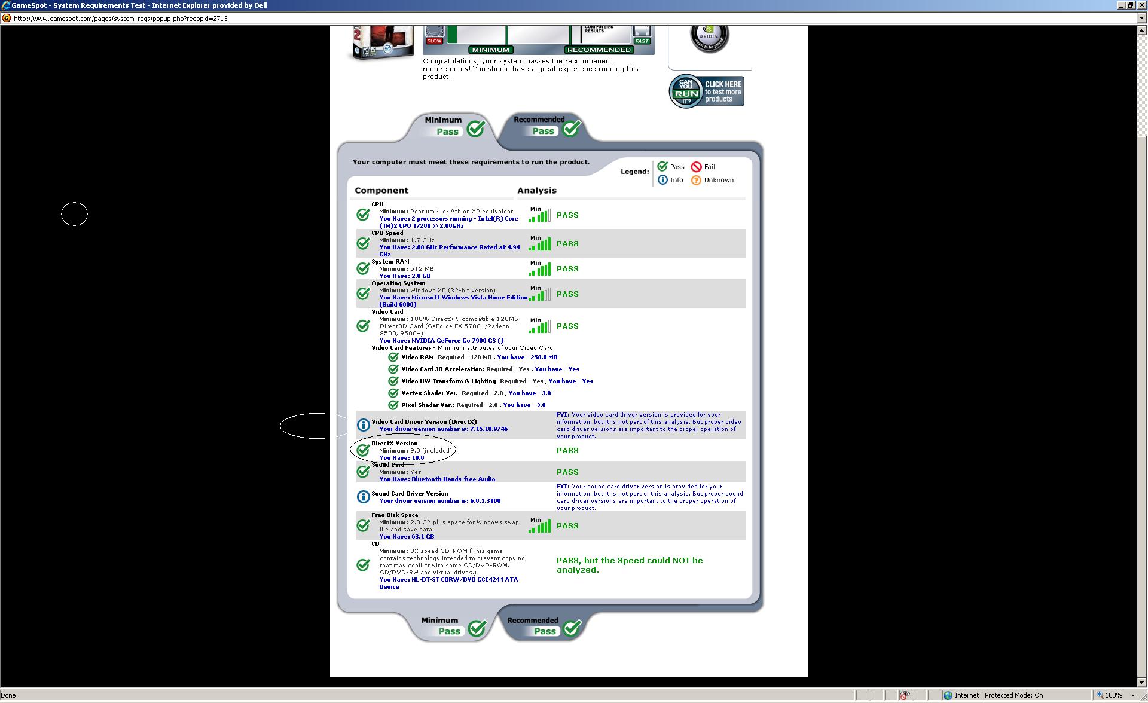Click the game box art thumbnail

(x=382, y=42)
